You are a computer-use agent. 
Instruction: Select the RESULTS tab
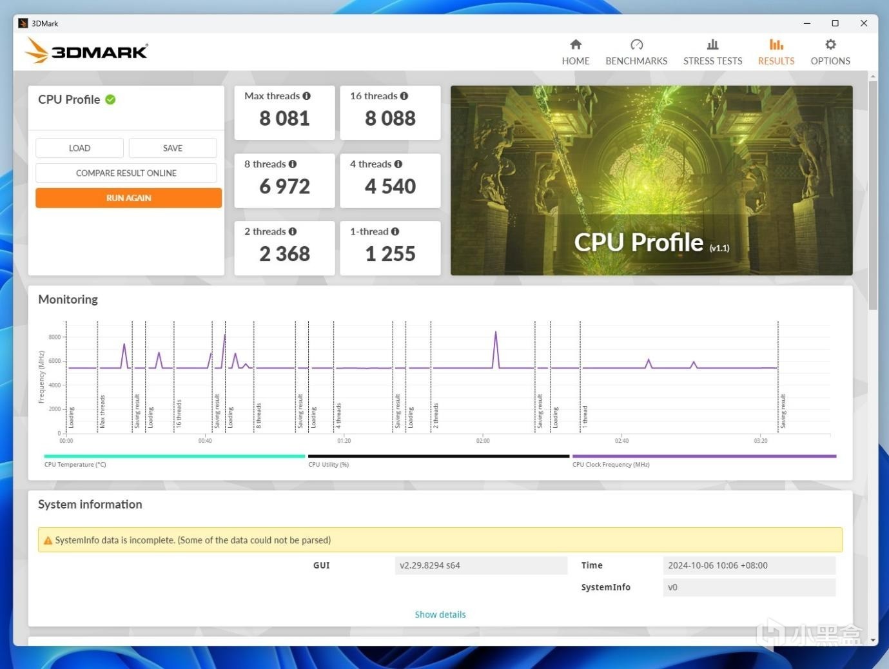point(776,52)
